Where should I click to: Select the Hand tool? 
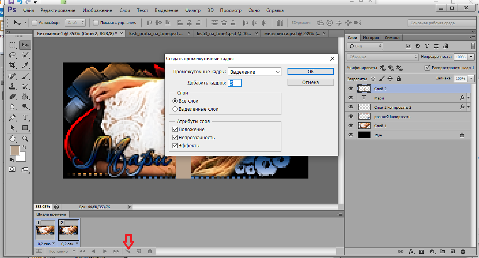13,138
